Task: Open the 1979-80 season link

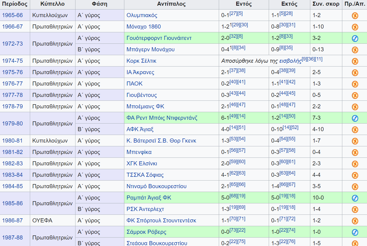Action: (x=12, y=124)
